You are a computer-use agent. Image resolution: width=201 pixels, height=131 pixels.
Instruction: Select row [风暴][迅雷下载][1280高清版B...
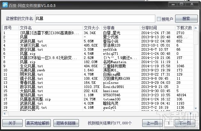[98, 33]
